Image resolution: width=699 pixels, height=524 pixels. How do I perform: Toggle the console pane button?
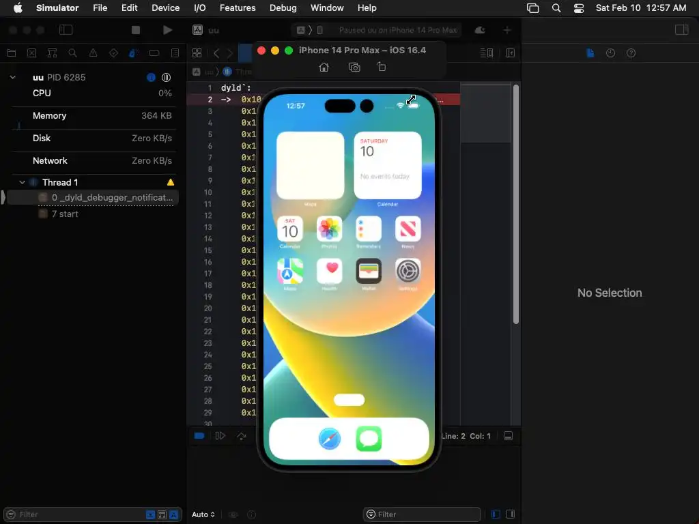(x=511, y=514)
